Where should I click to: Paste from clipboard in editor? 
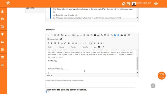tap(55, 35)
